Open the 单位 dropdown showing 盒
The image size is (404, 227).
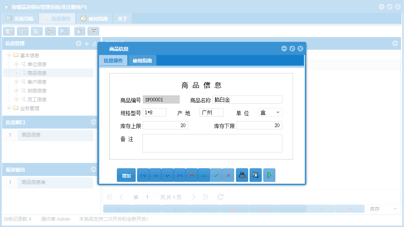tap(278, 112)
